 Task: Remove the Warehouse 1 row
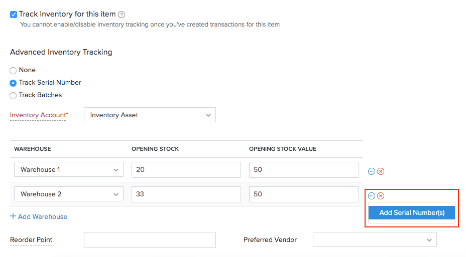click(x=381, y=171)
